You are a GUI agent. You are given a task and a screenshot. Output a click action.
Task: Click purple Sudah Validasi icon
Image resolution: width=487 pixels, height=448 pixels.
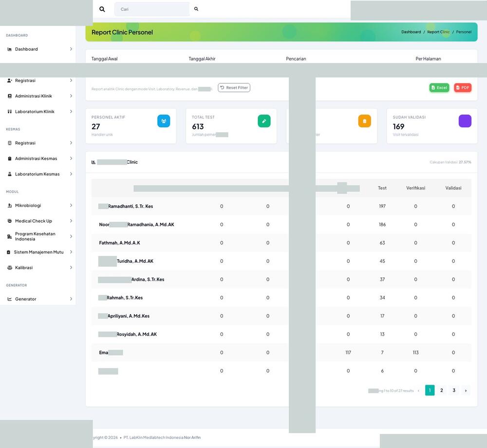(465, 121)
